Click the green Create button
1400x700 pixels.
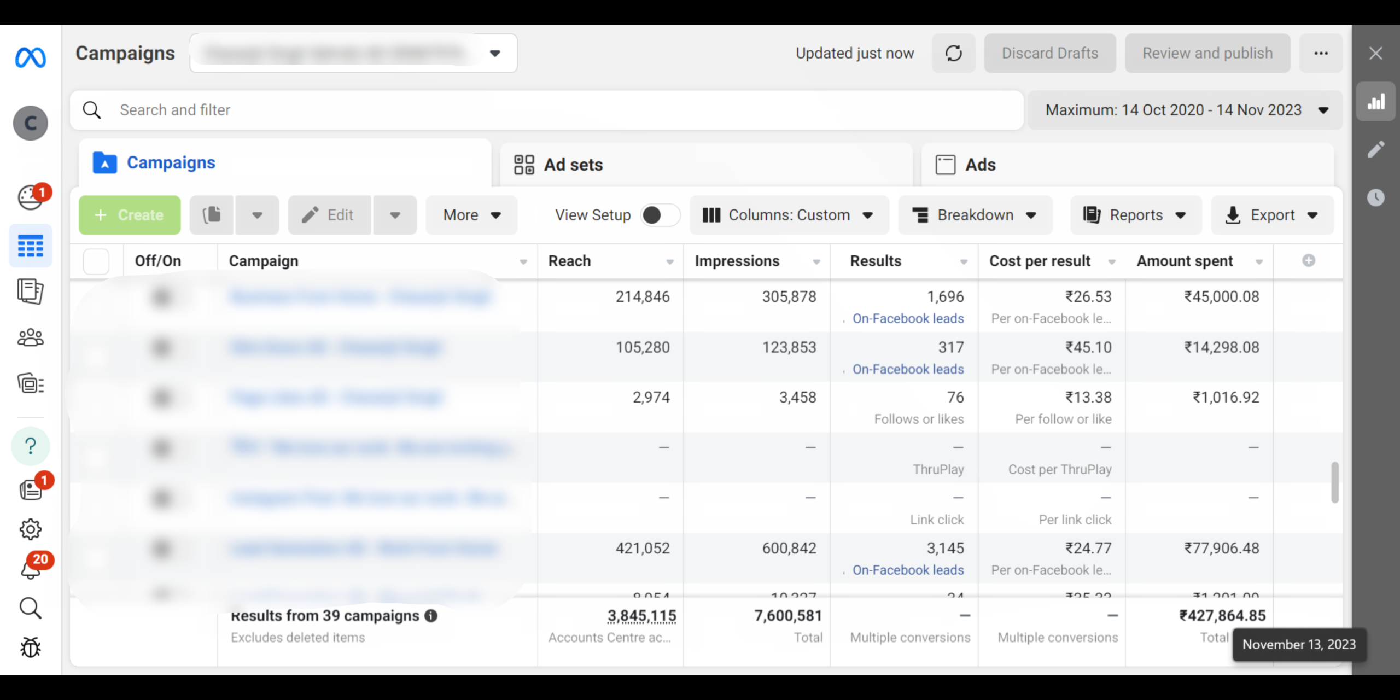point(130,215)
